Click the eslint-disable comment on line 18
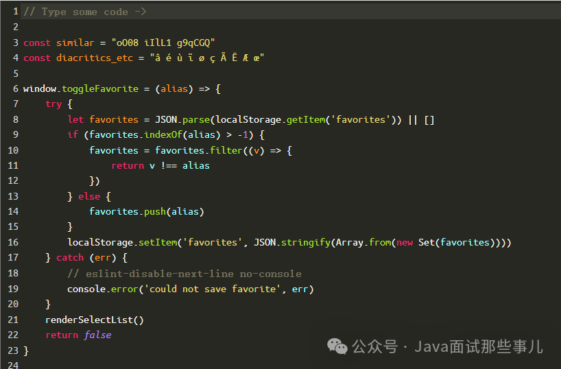 pos(184,274)
